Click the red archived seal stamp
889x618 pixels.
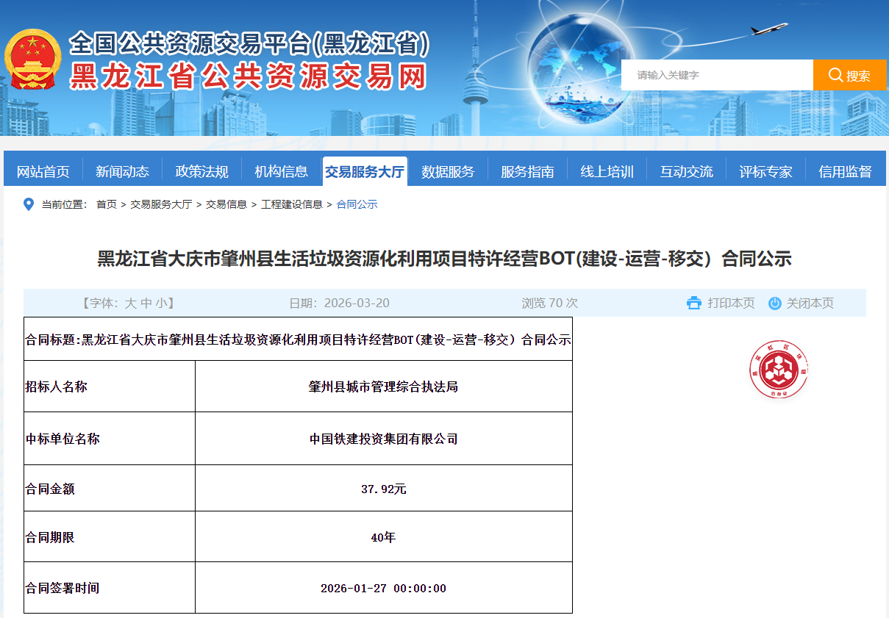point(779,370)
